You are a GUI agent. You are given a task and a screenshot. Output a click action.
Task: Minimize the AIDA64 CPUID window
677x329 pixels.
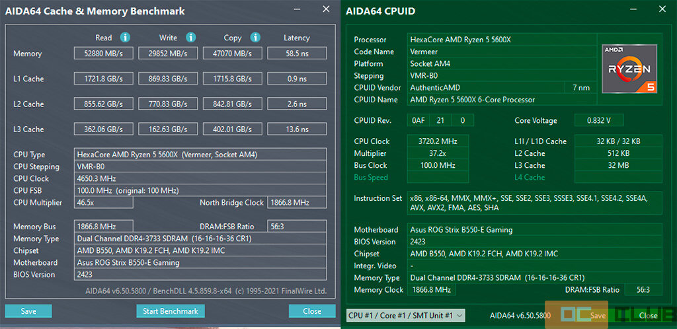click(633, 9)
